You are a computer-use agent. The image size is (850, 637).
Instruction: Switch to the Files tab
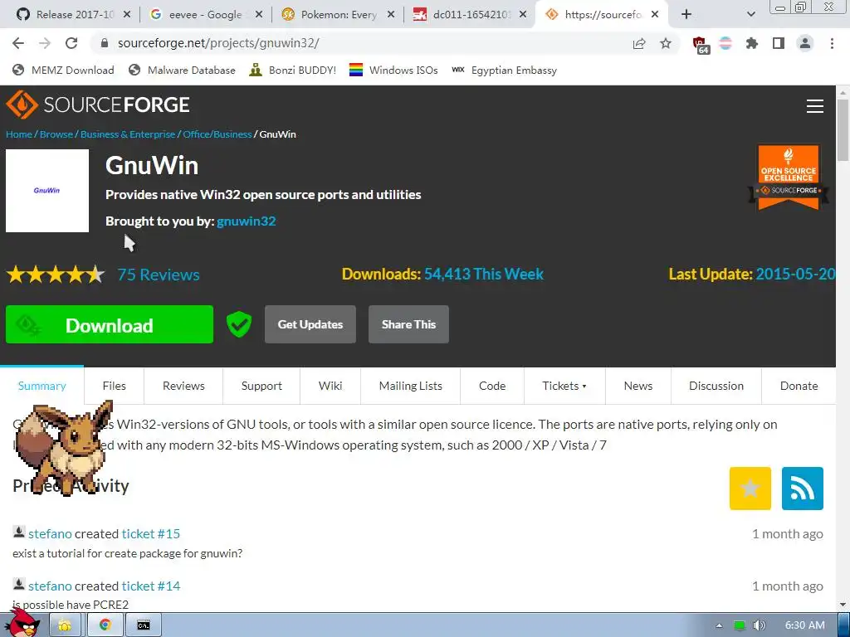tap(114, 386)
